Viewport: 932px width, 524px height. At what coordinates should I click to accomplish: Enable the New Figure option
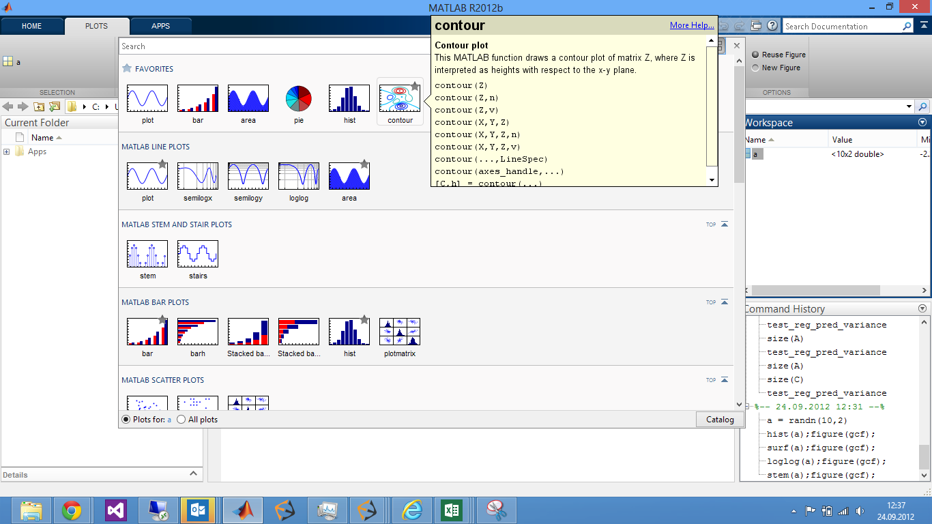[x=755, y=68]
